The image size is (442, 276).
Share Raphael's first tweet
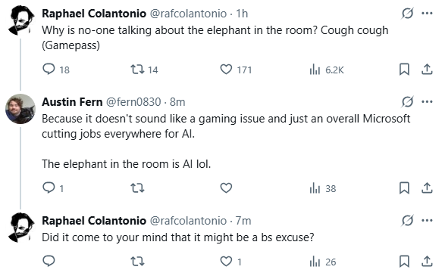pos(427,70)
